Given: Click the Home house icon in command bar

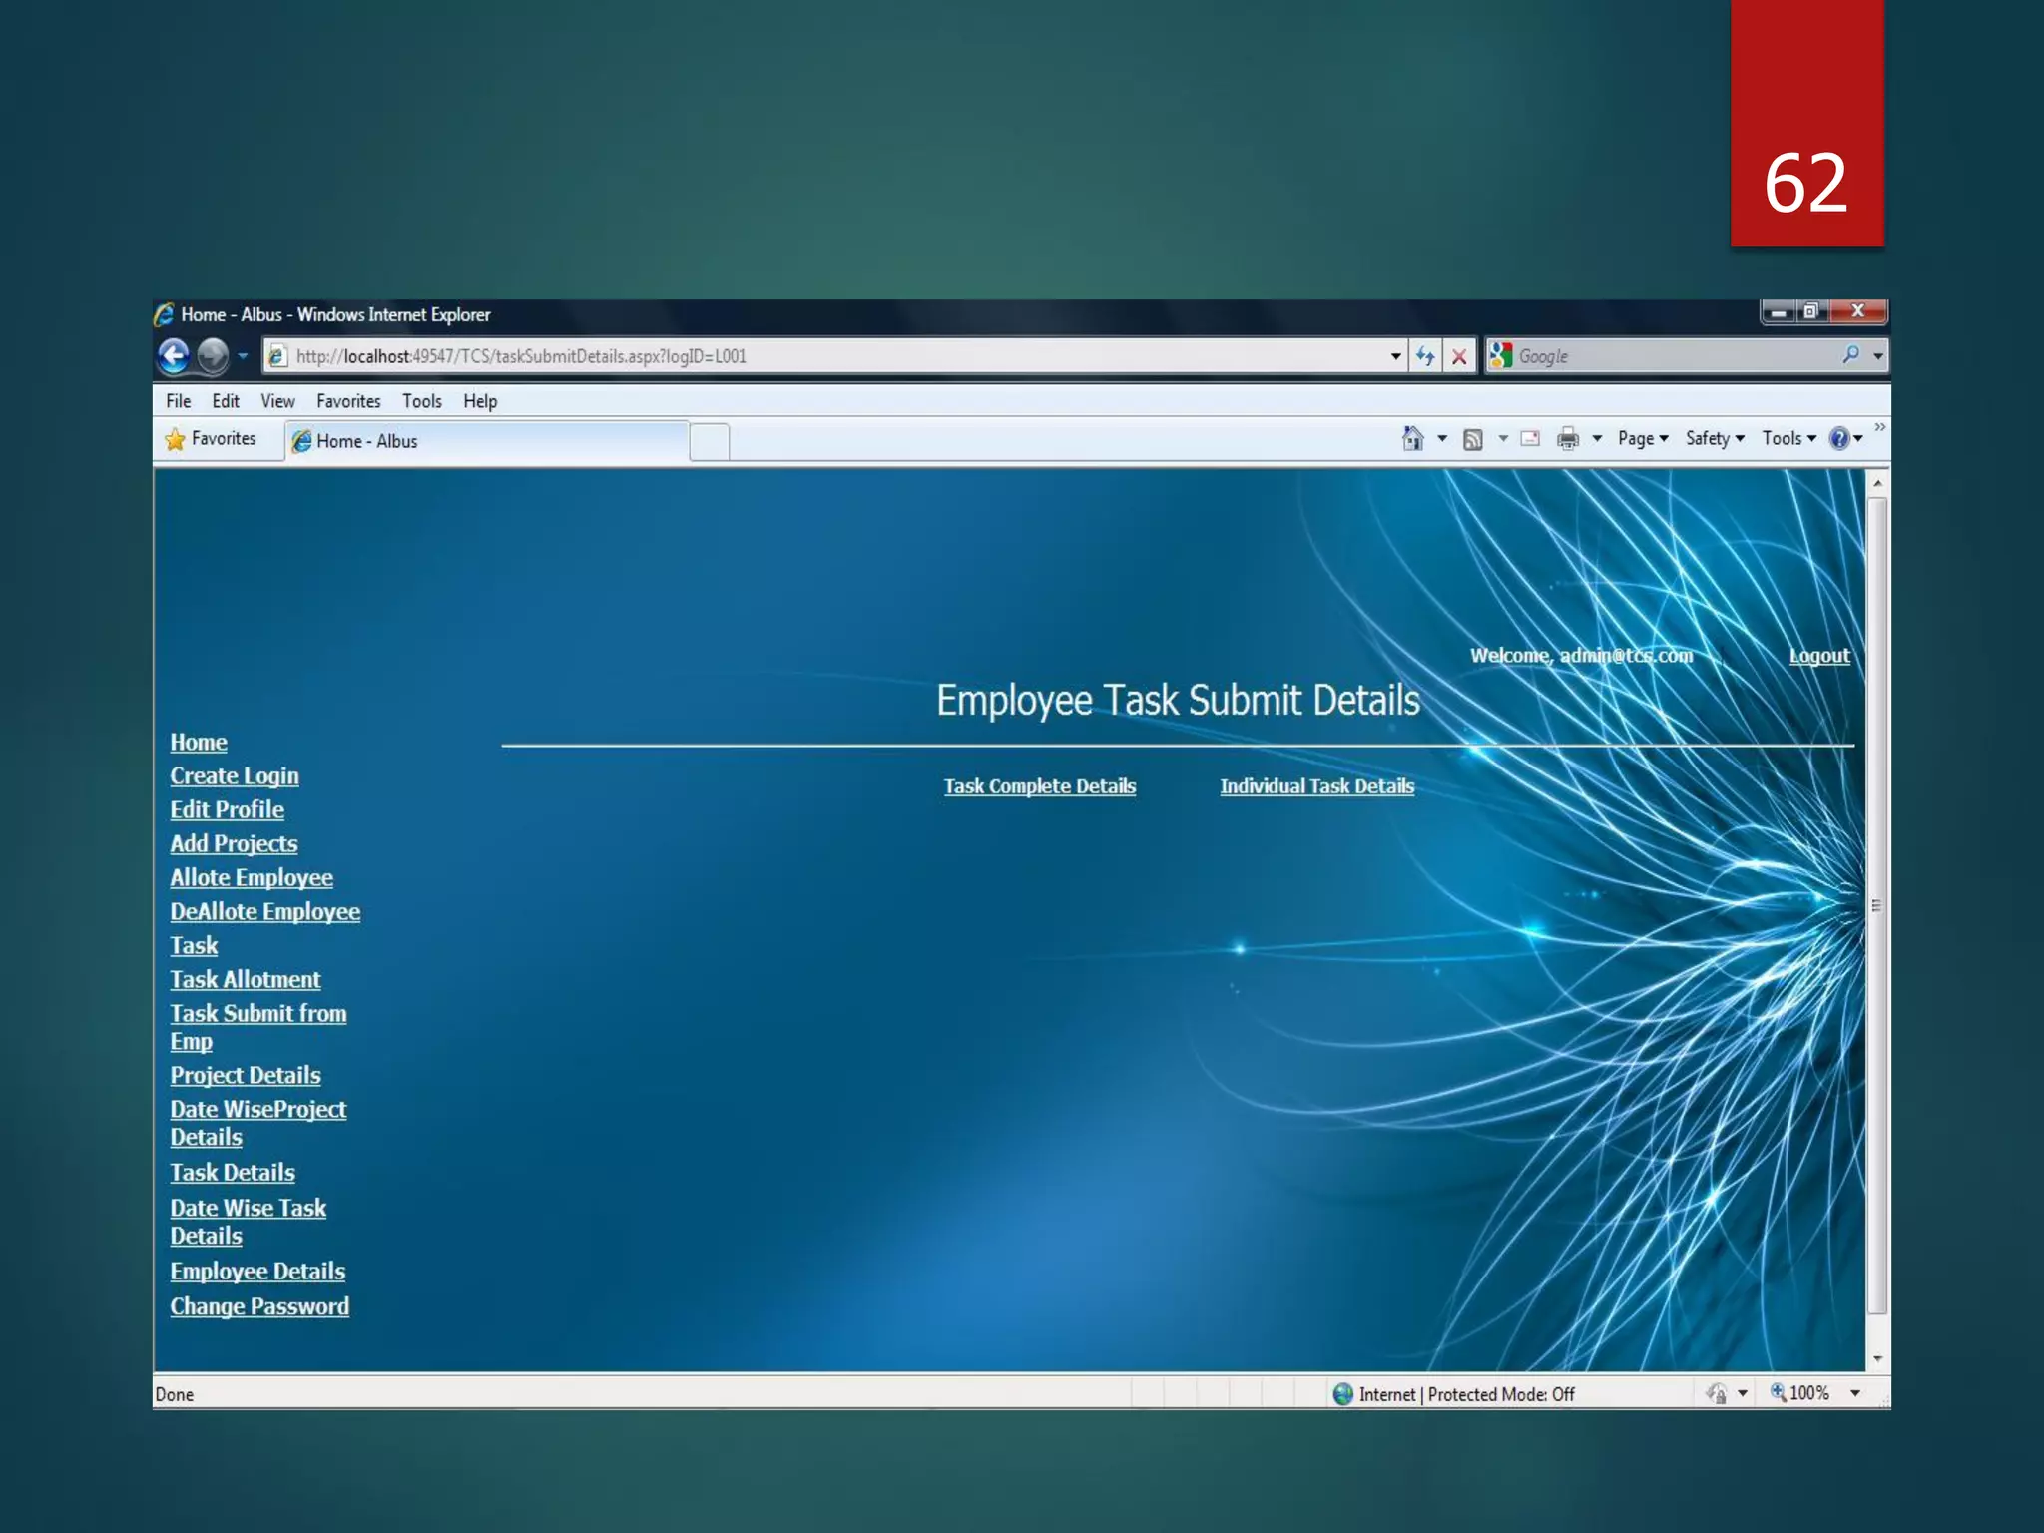Looking at the screenshot, I should (x=1412, y=439).
